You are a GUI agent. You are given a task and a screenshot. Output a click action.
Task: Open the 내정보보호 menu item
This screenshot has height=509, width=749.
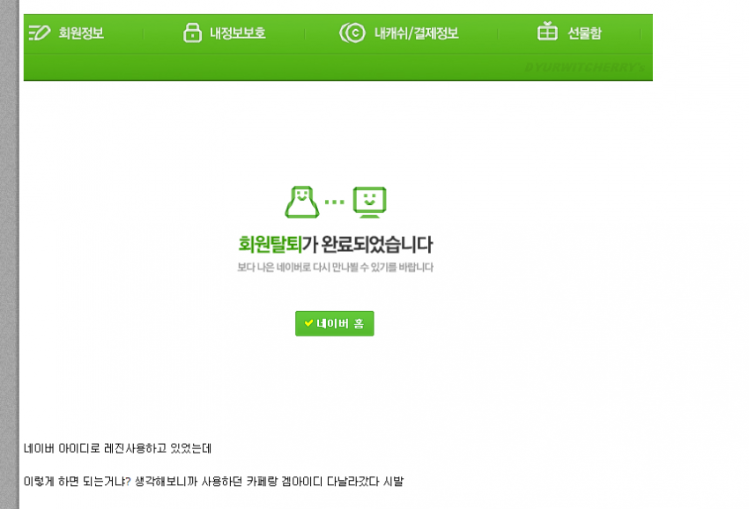[237, 33]
